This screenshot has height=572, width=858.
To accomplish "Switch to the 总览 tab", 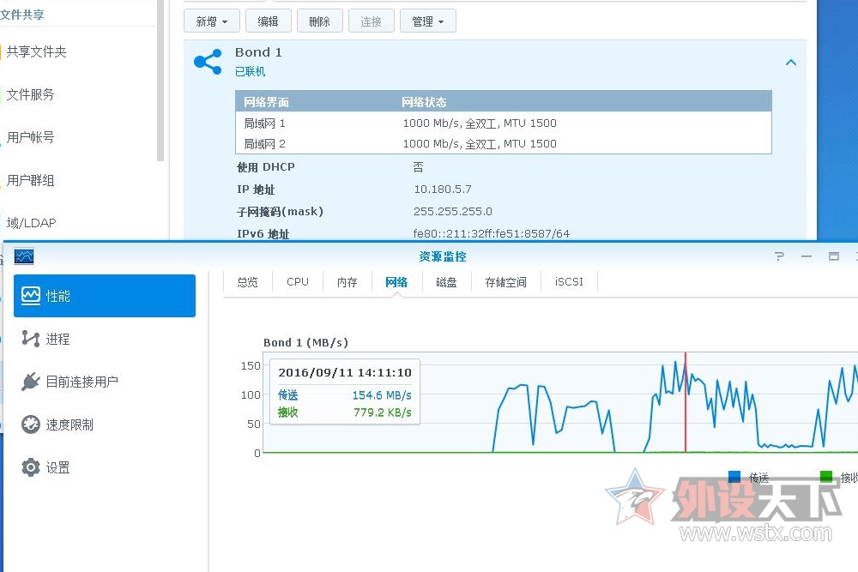I will point(247,282).
